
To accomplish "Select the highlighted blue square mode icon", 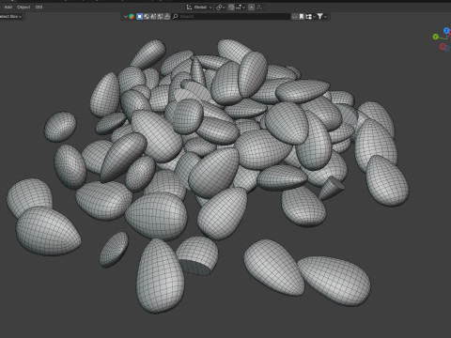I will (x=140, y=16).
